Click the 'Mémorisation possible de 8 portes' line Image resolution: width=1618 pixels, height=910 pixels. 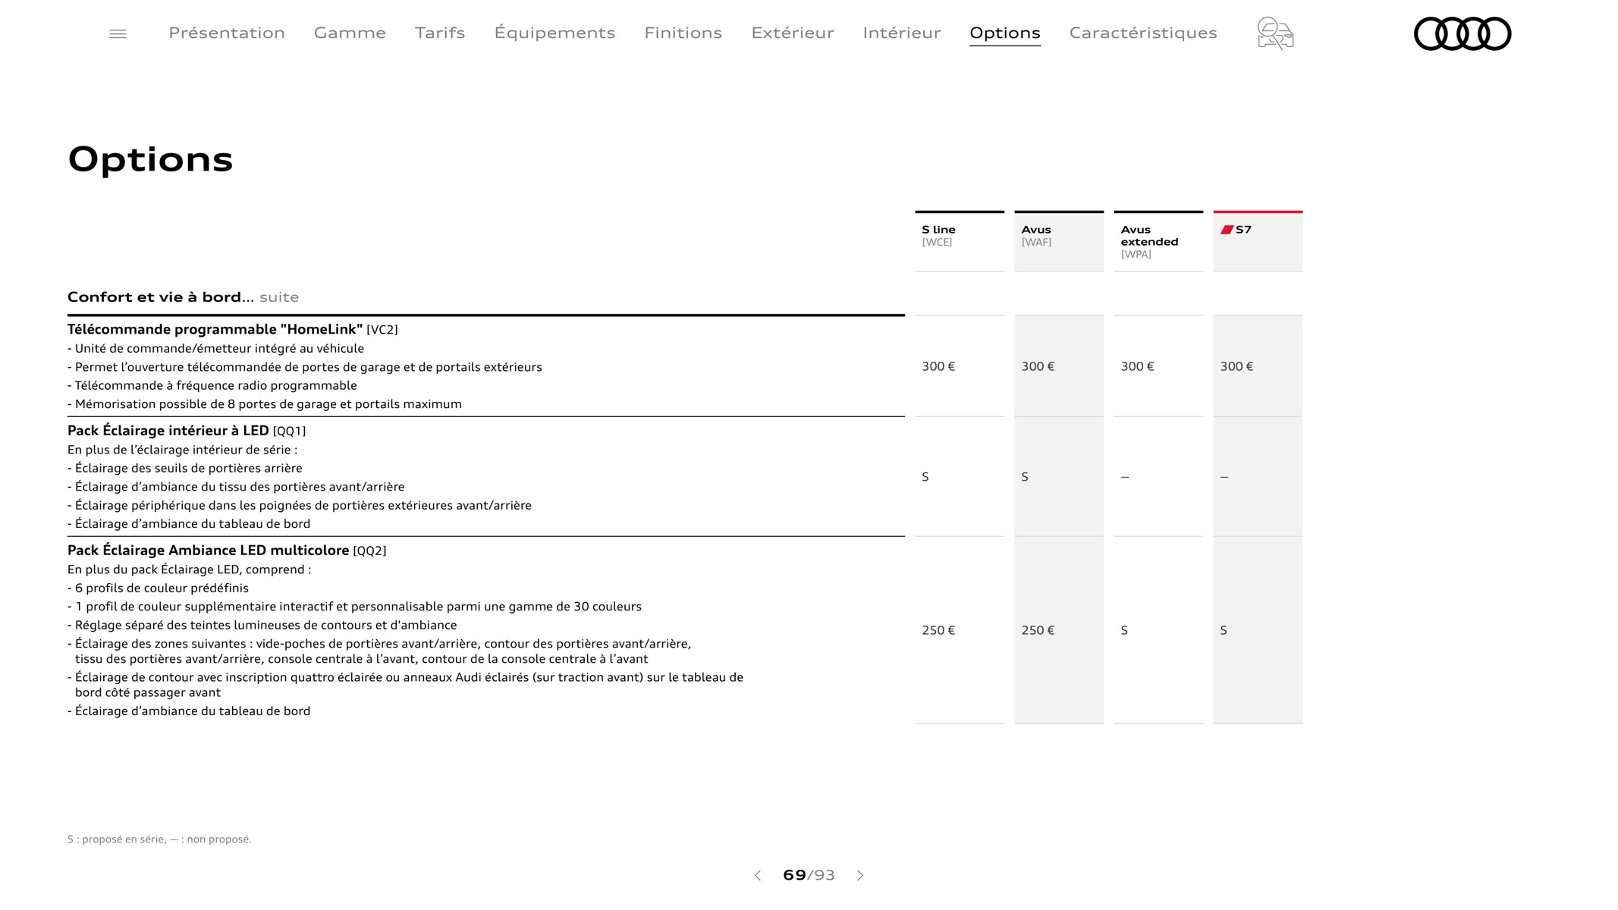pos(265,404)
